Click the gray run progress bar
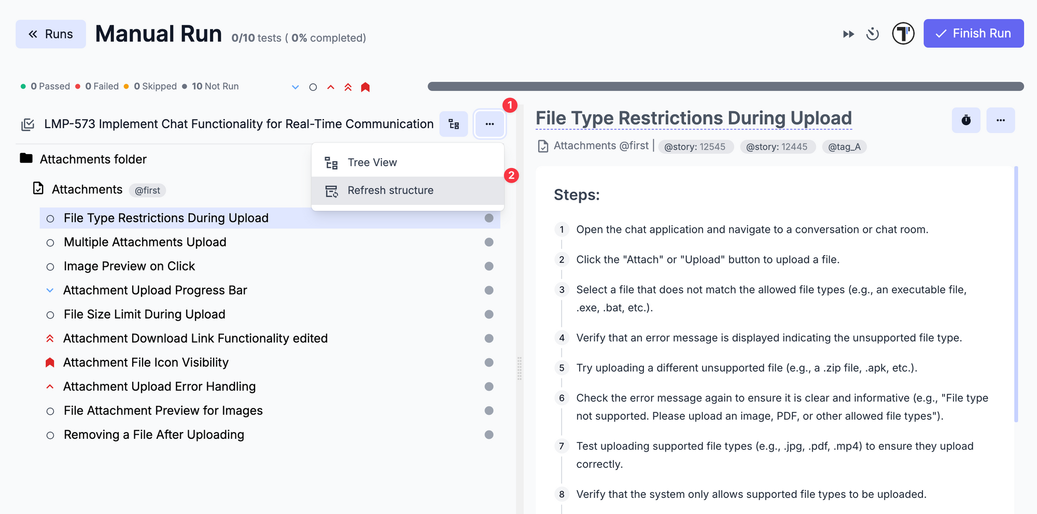 (725, 86)
